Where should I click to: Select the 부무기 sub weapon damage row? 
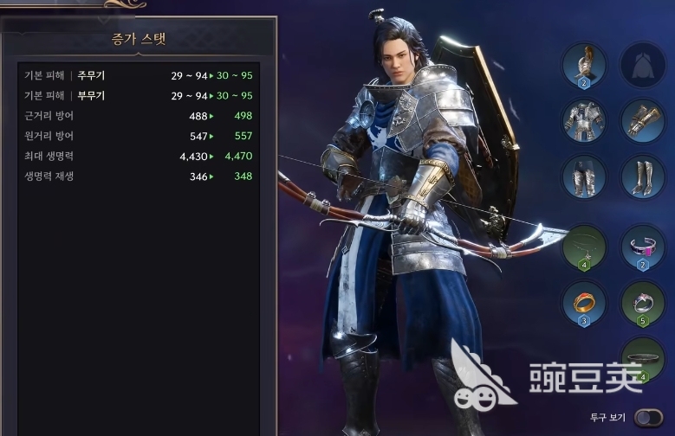click(138, 95)
